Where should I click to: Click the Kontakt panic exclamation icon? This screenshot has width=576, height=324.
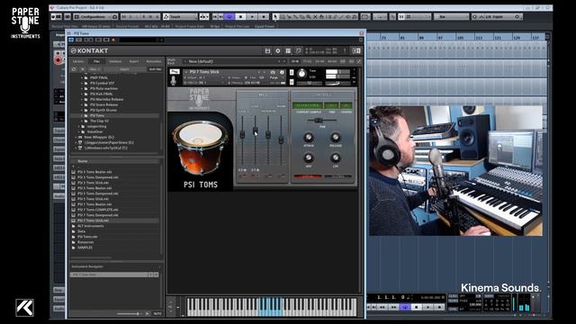pos(345,50)
